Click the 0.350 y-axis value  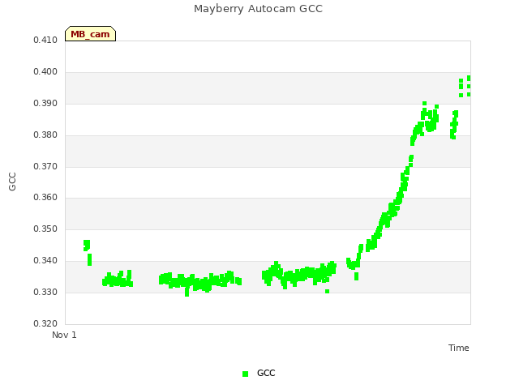45,229
